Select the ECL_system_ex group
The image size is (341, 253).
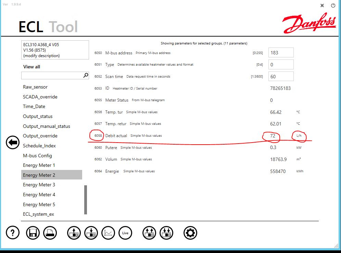(x=38, y=214)
